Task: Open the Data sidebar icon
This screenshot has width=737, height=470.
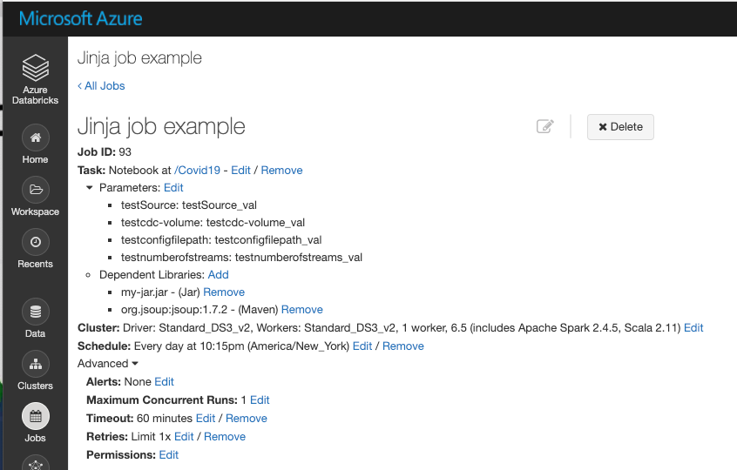Action: (x=35, y=312)
